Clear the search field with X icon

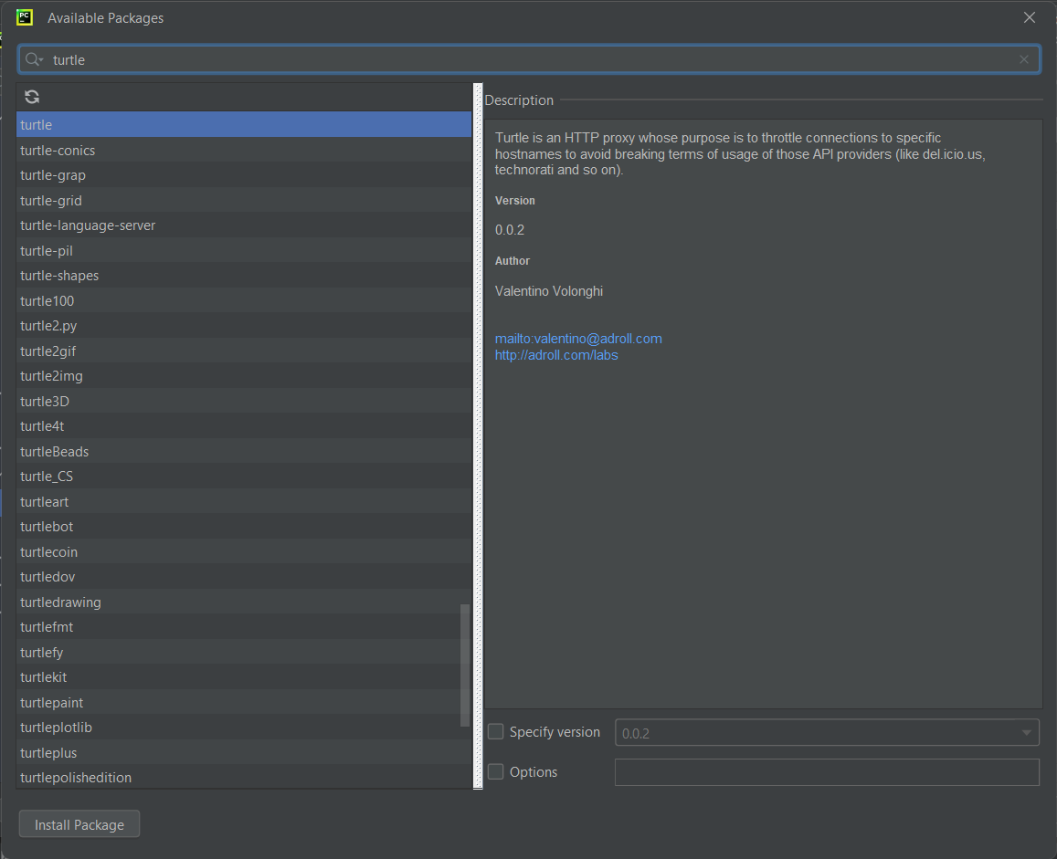coord(1024,59)
